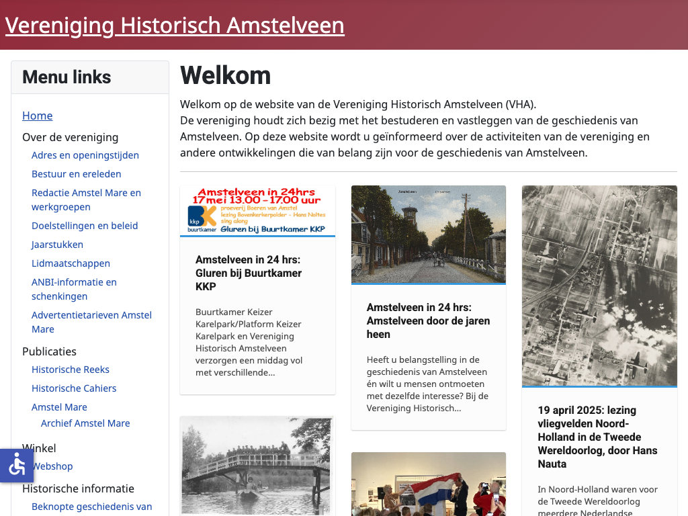
Task: Open the historic wooden bridge photo
Action: pyautogui.click(x=257, y=465)
